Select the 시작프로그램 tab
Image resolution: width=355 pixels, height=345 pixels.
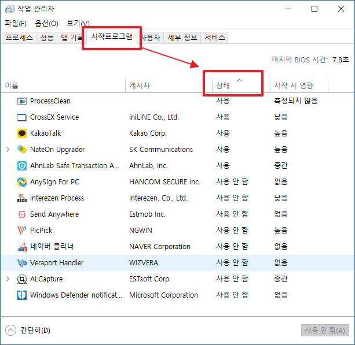[x=112, y=36]
